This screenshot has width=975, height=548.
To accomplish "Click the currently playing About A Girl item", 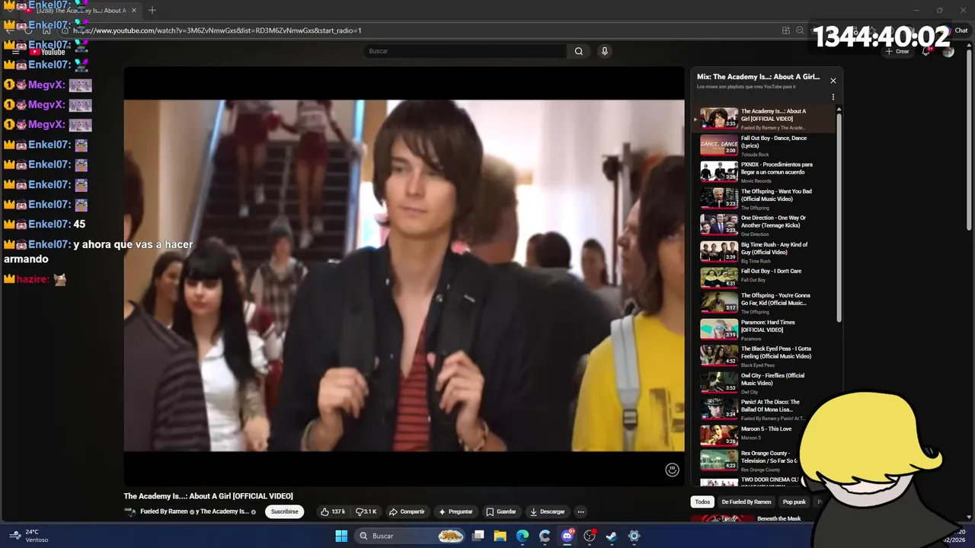I will pos(766,119).
